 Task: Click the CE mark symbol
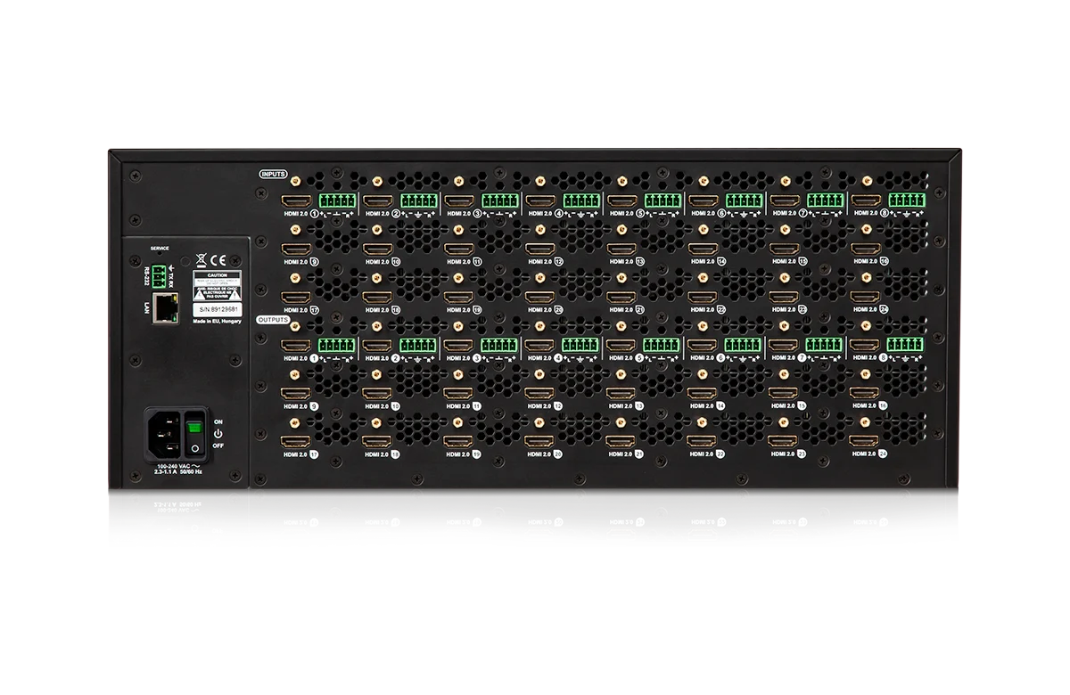tap(218, 260)
